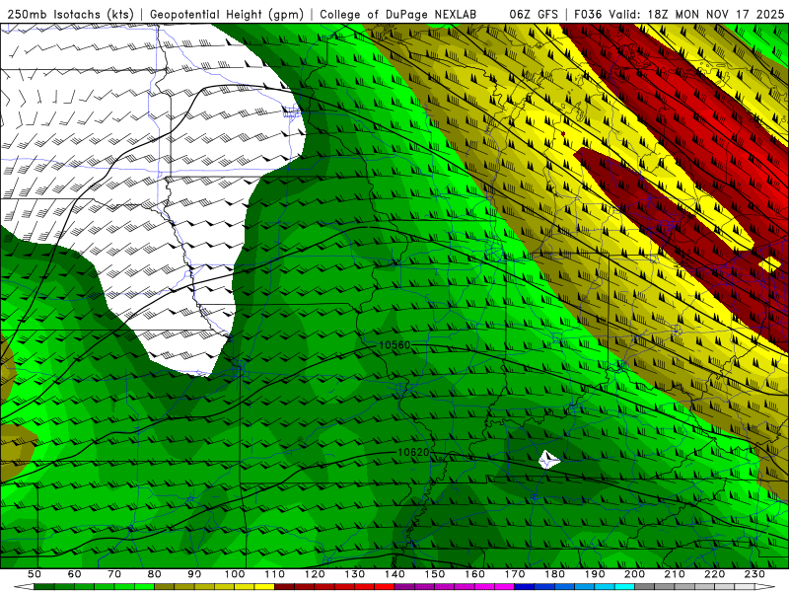Click the small white patch in the green area
The height and width of the screenshot is (592, 789).
(548, 460)
